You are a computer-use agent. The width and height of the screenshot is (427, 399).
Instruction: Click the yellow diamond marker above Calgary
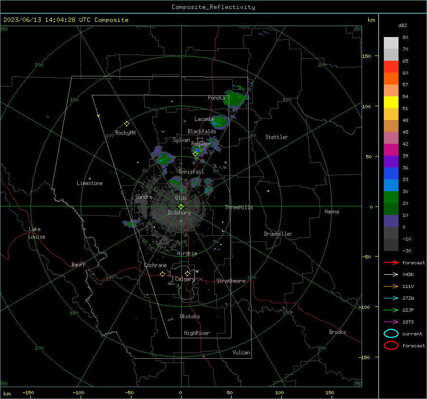(x=187, y=273)
